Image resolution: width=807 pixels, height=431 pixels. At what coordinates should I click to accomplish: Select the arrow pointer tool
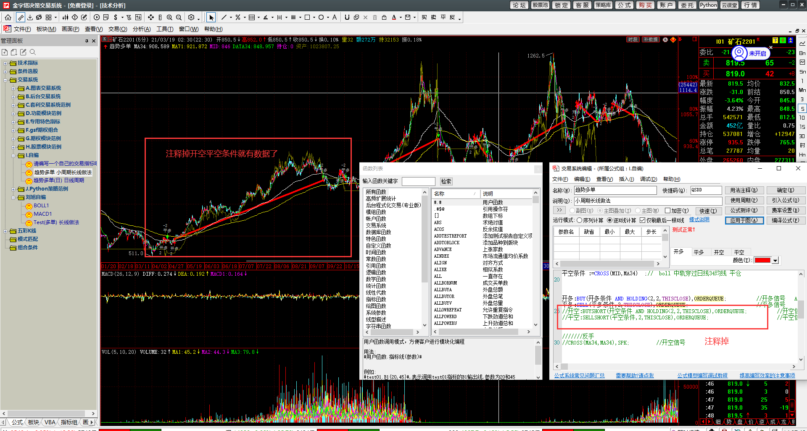211,17
